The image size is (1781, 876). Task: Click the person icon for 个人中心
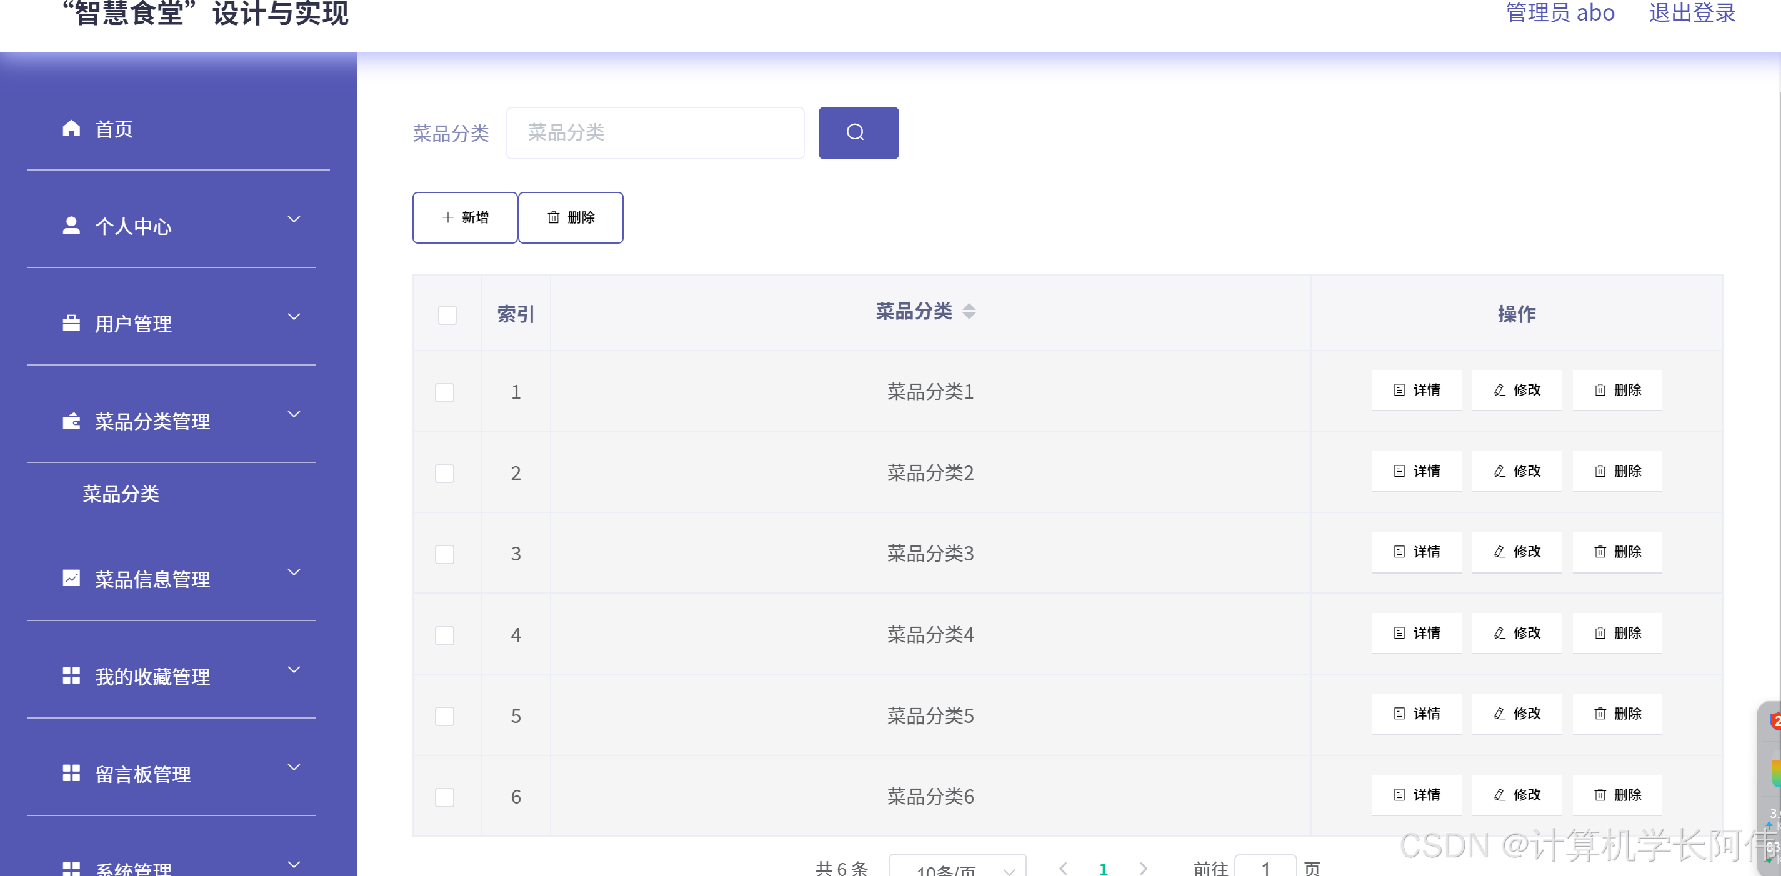71,226
